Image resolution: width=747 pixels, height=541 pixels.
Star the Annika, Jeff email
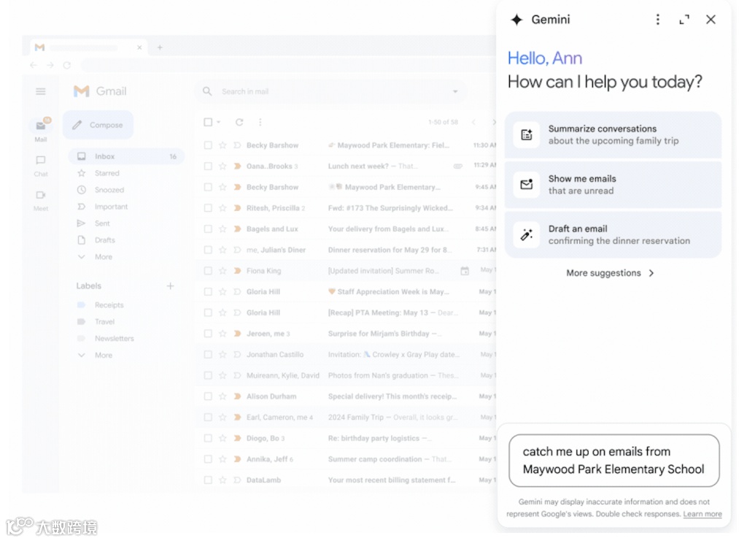click(222, 459)
